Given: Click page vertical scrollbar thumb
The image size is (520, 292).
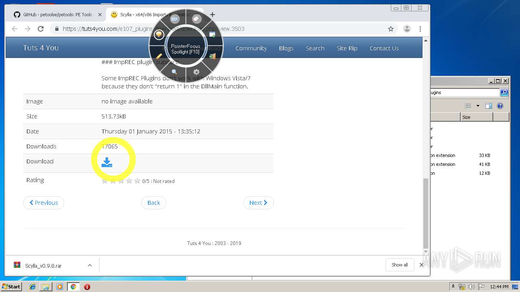Looking at the screenshot, I should pos(426,213).
